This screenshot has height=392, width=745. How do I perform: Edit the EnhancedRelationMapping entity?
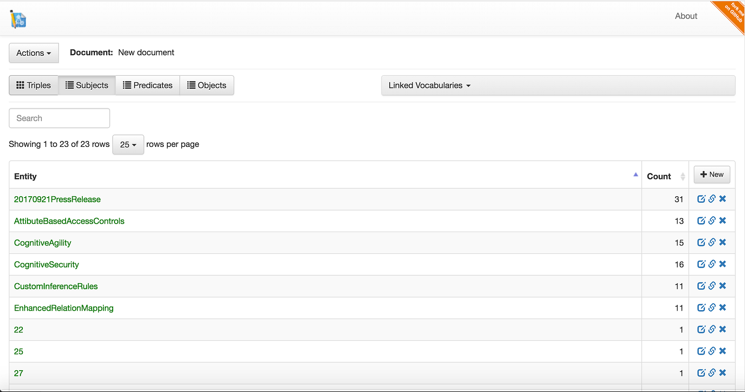pyautogui.click(x=701, y=308)
